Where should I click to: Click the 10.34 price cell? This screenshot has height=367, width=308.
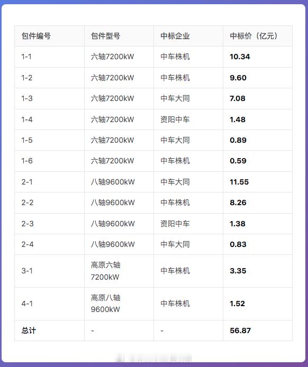tap(258, 57)
